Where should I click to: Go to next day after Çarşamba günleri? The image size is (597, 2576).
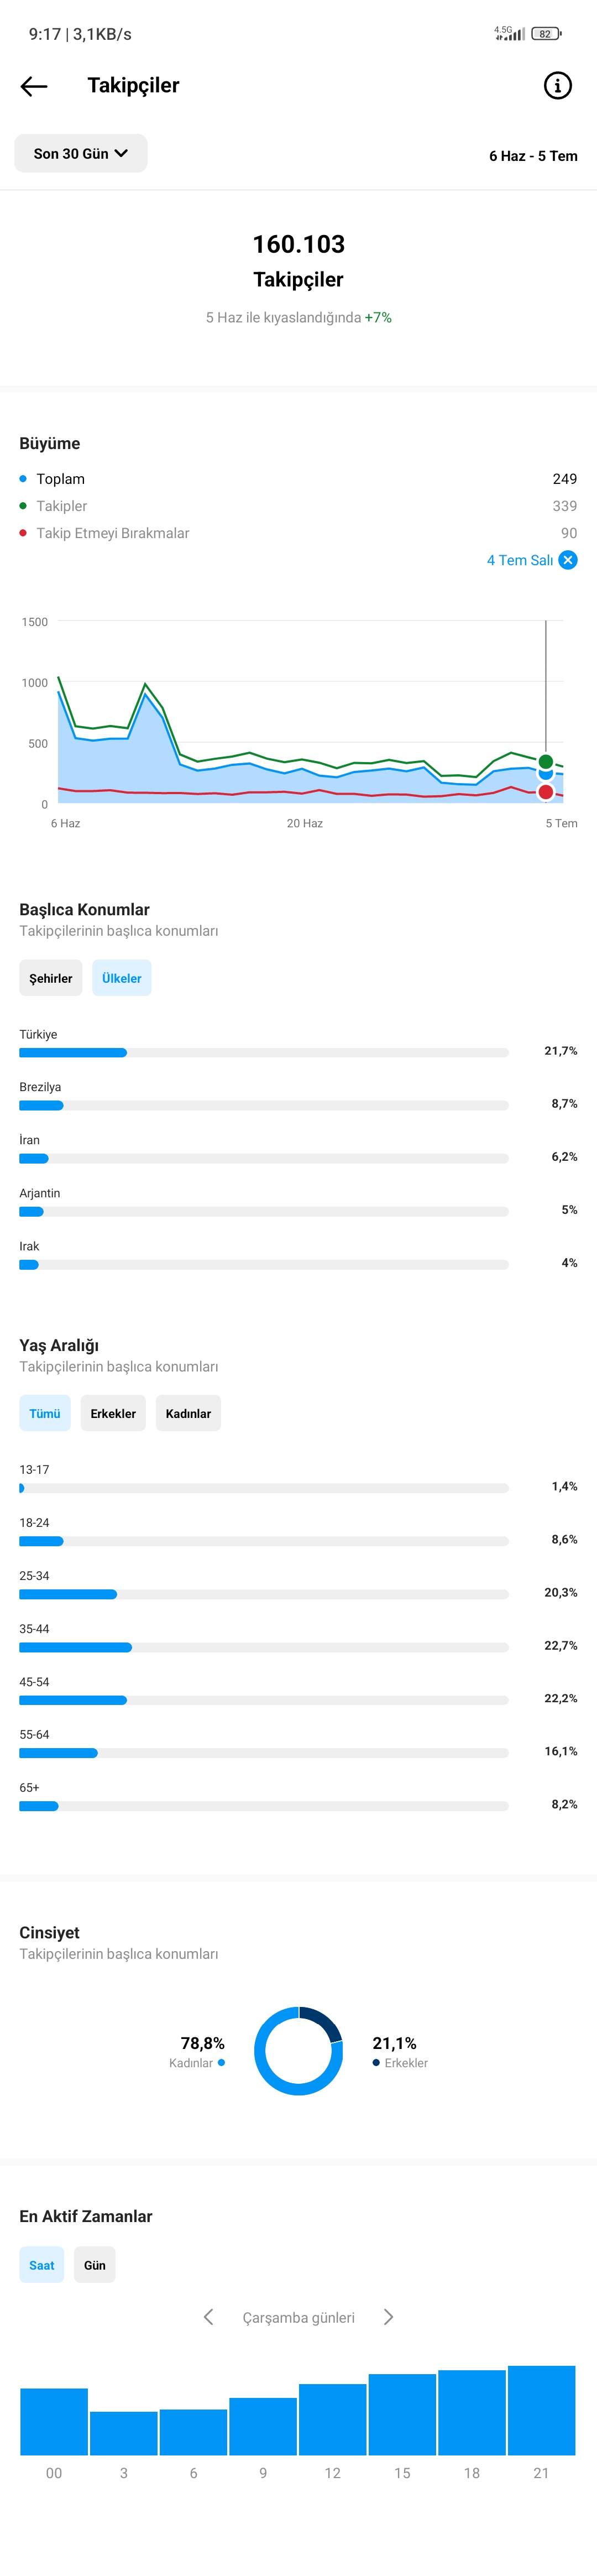(389, 2317)
